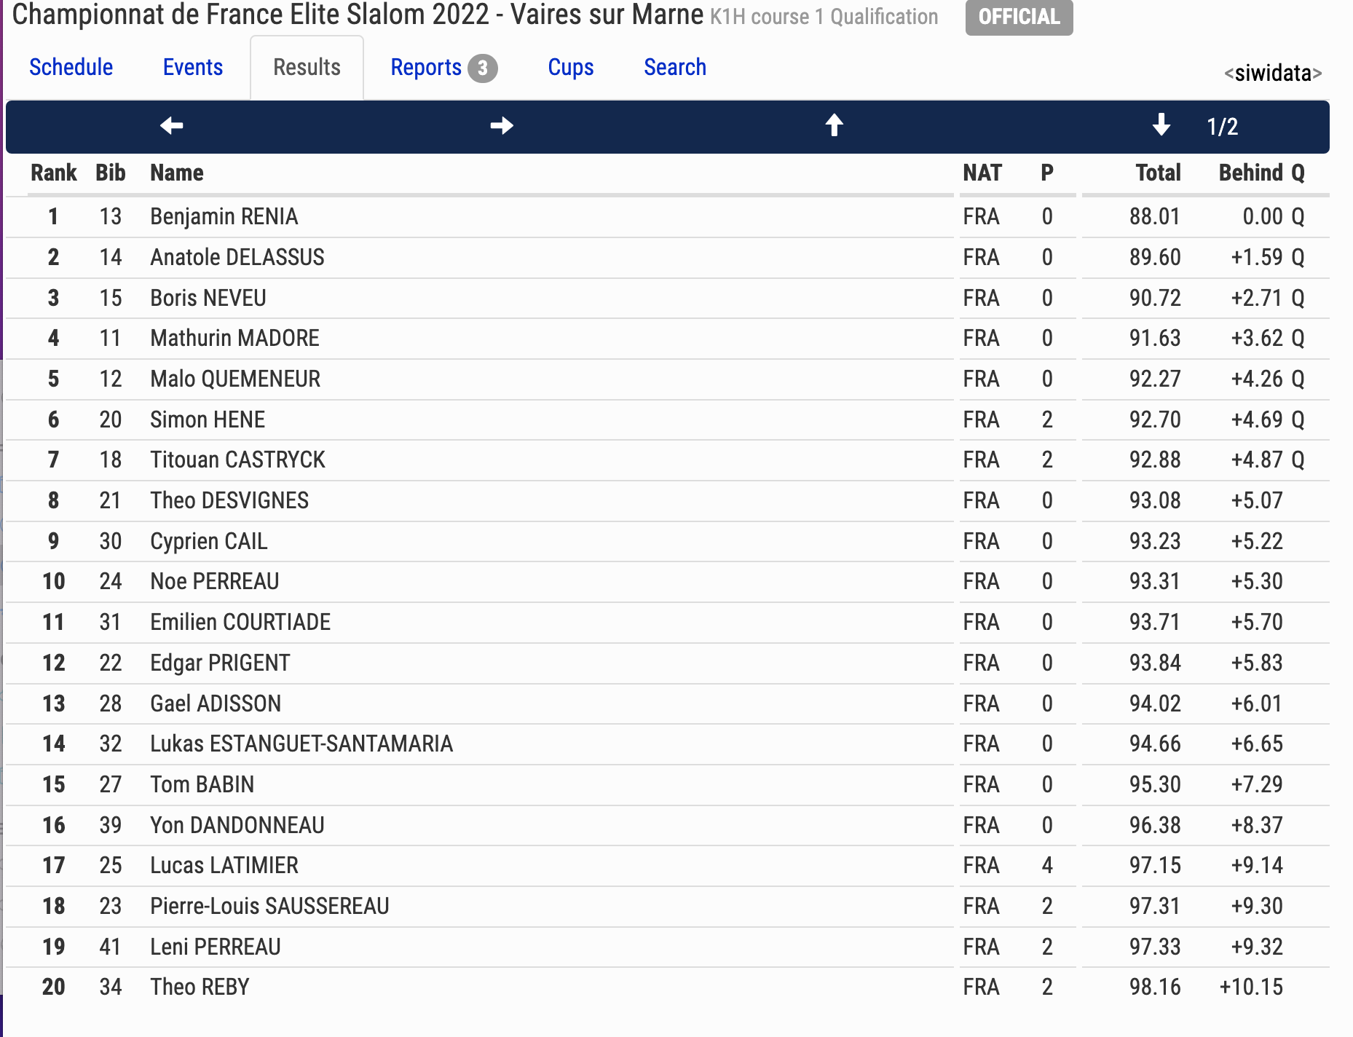Image resolution: width=1353 pixels, height=1037 pixels.
Task: Click total time 89.60
Action: point(1155,258)
